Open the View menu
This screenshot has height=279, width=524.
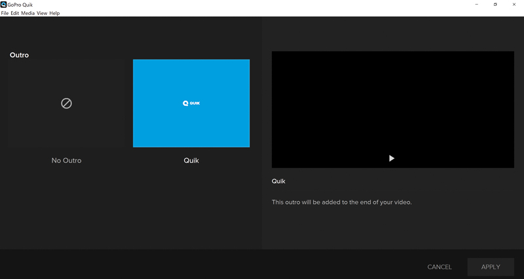tap(42, 13)
